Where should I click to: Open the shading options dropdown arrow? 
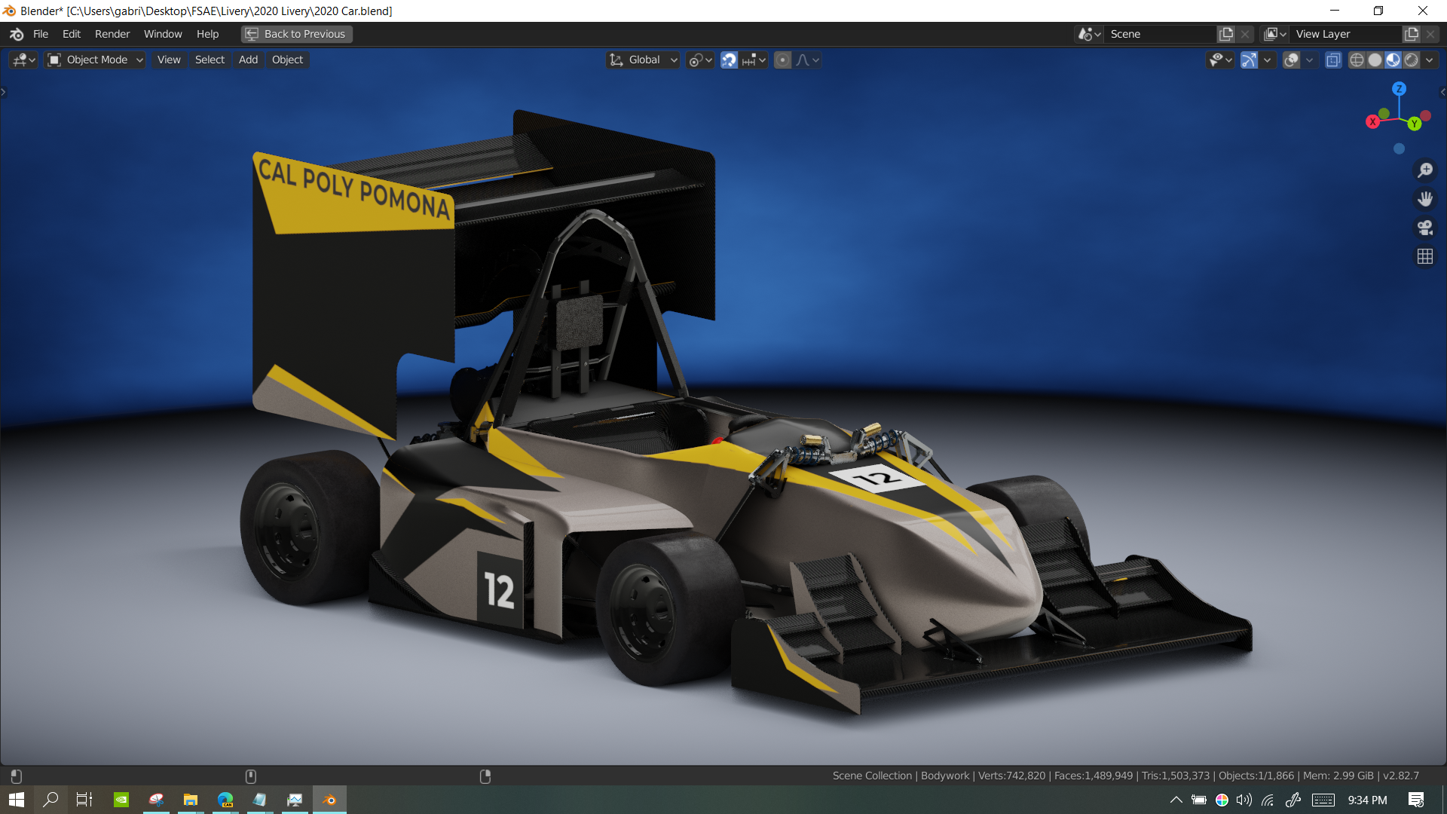click(x=1430, y=60)
